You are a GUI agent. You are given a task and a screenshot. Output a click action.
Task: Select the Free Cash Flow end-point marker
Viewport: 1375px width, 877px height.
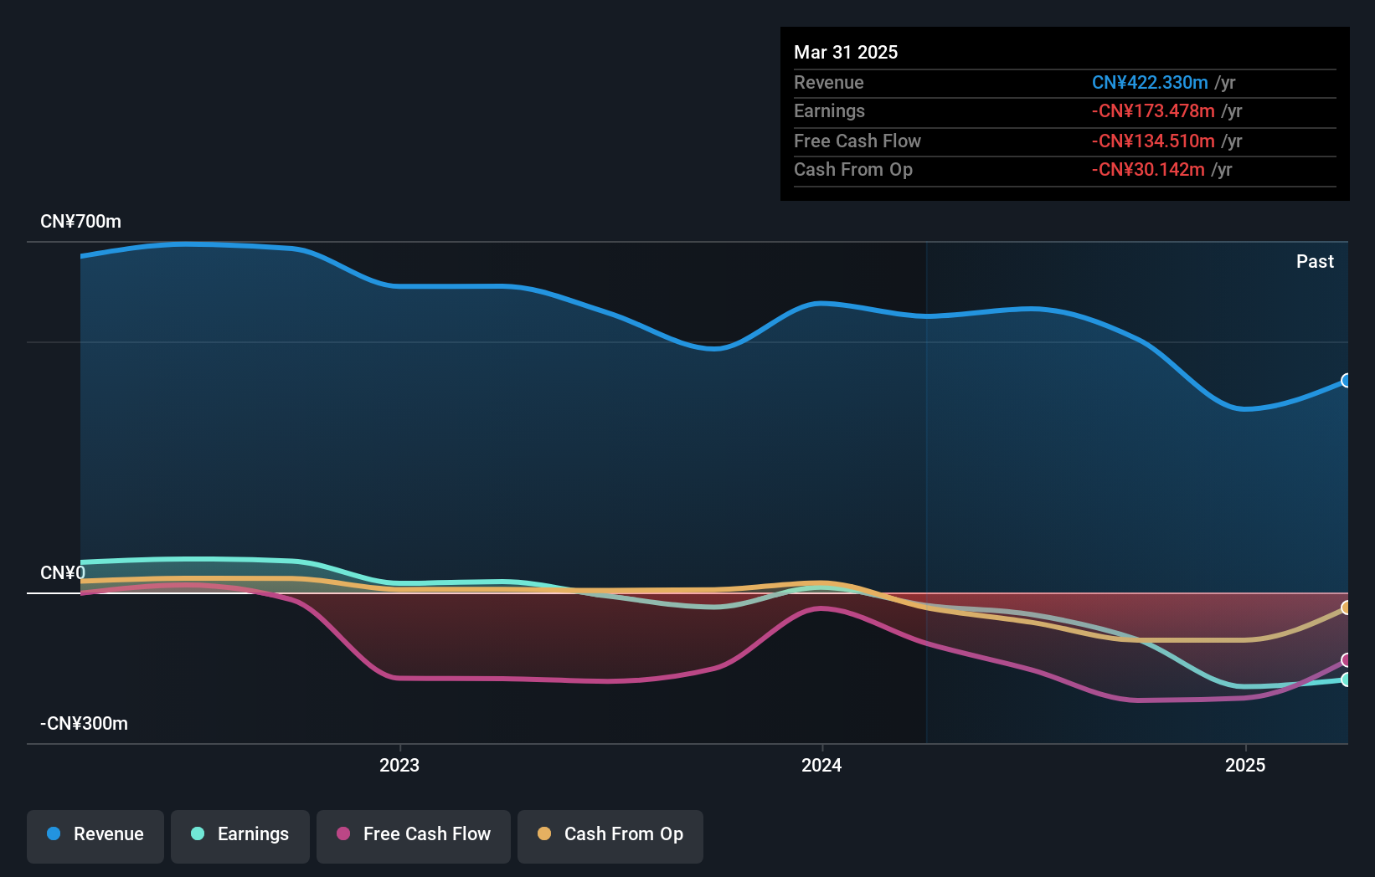click(x=1346, y=660)
